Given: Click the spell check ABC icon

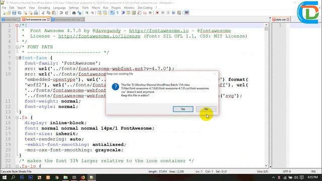Looking at the screenshot, I should 187,13.
